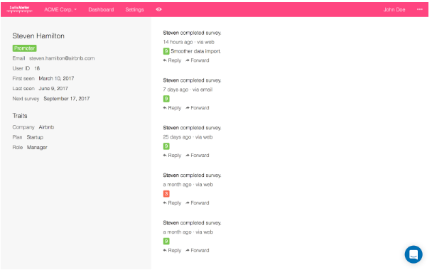Open the John Doe account menu
The width and height of the screenshot is (432, 270).
[394, 10]
